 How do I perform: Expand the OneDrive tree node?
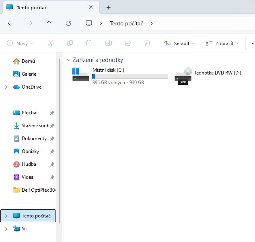6,87
